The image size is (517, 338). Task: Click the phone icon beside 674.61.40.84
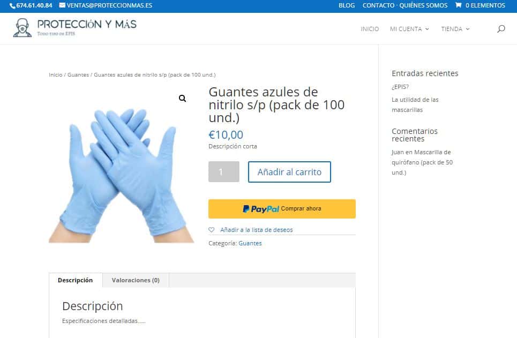12,5
